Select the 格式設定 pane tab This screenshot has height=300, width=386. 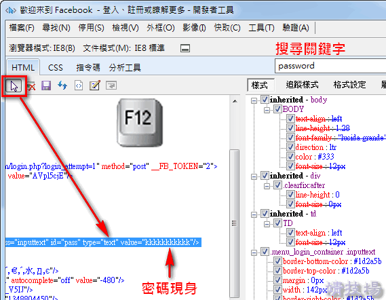tap(349, 85)
